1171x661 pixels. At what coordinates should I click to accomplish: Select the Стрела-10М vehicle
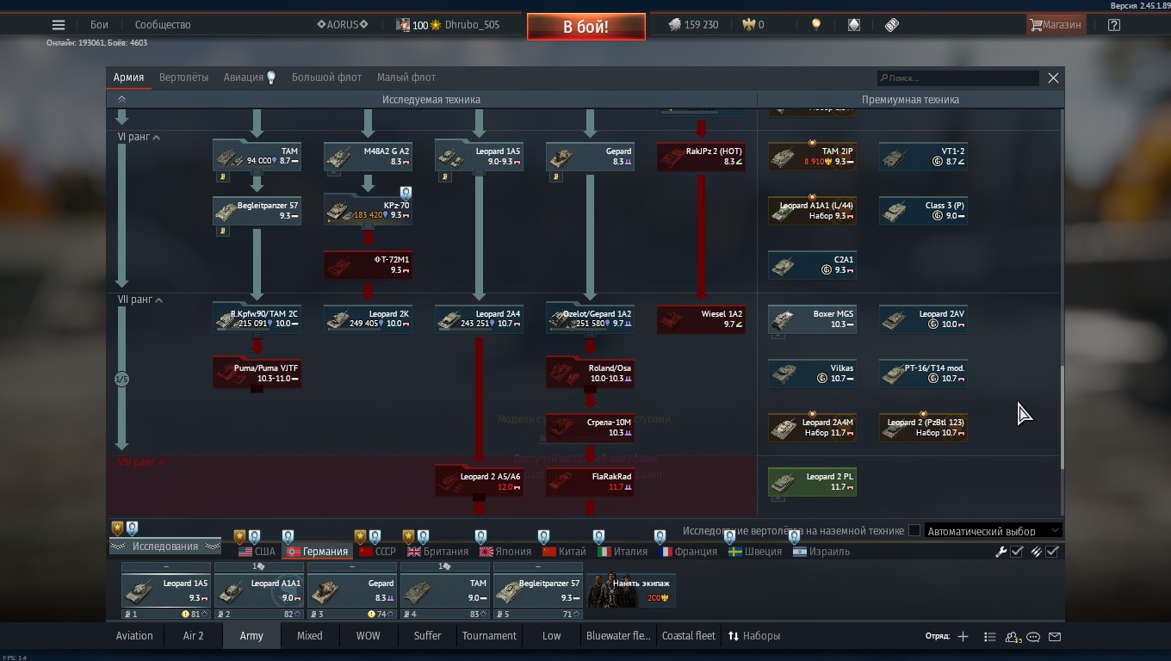590,427
